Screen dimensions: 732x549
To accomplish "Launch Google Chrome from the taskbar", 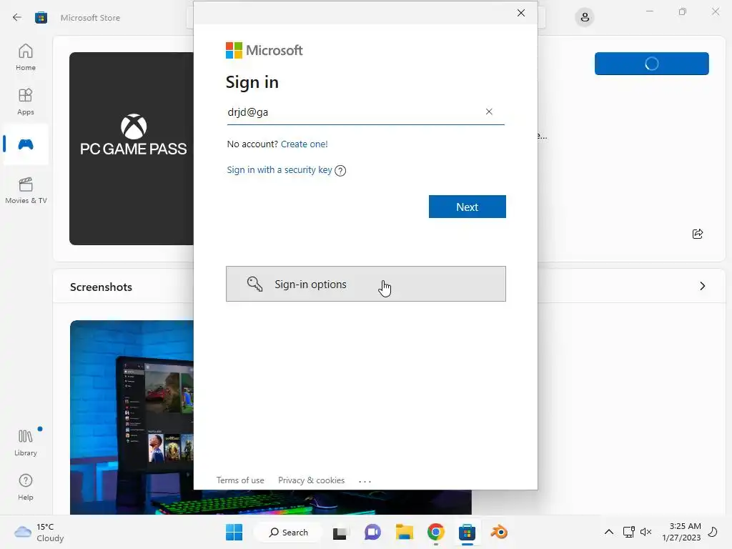I will [435, 532].
